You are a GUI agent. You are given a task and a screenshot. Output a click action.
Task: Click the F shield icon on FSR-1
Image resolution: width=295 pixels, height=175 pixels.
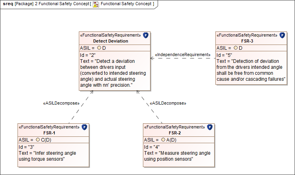(84, 128)
